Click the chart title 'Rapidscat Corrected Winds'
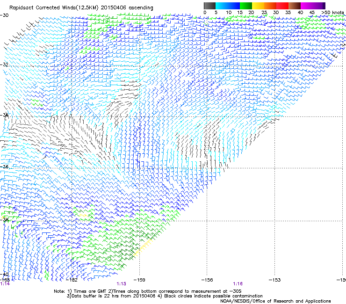The height and width of the screenshot is (304, 346). click(x=43, y=8)
